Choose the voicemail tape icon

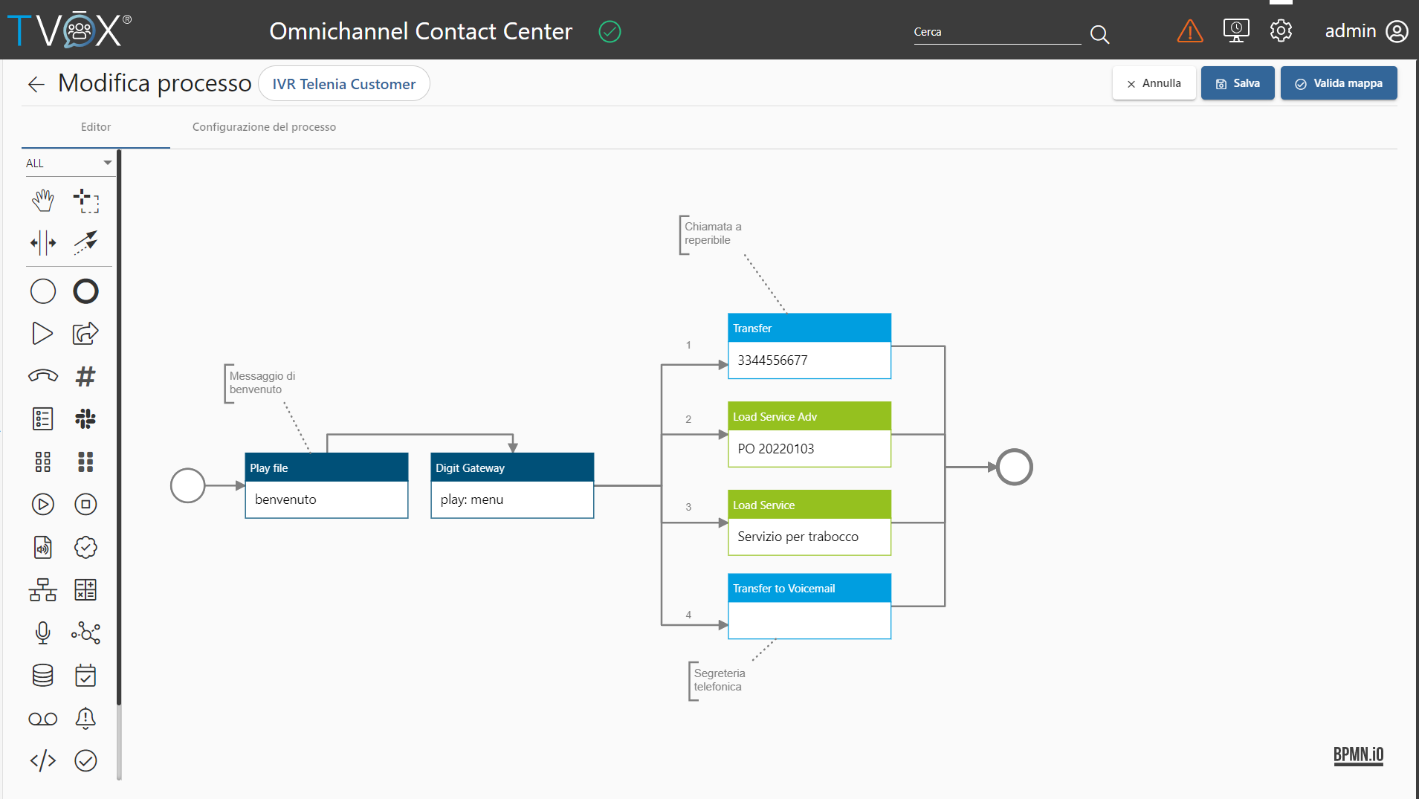pos(43,719)
